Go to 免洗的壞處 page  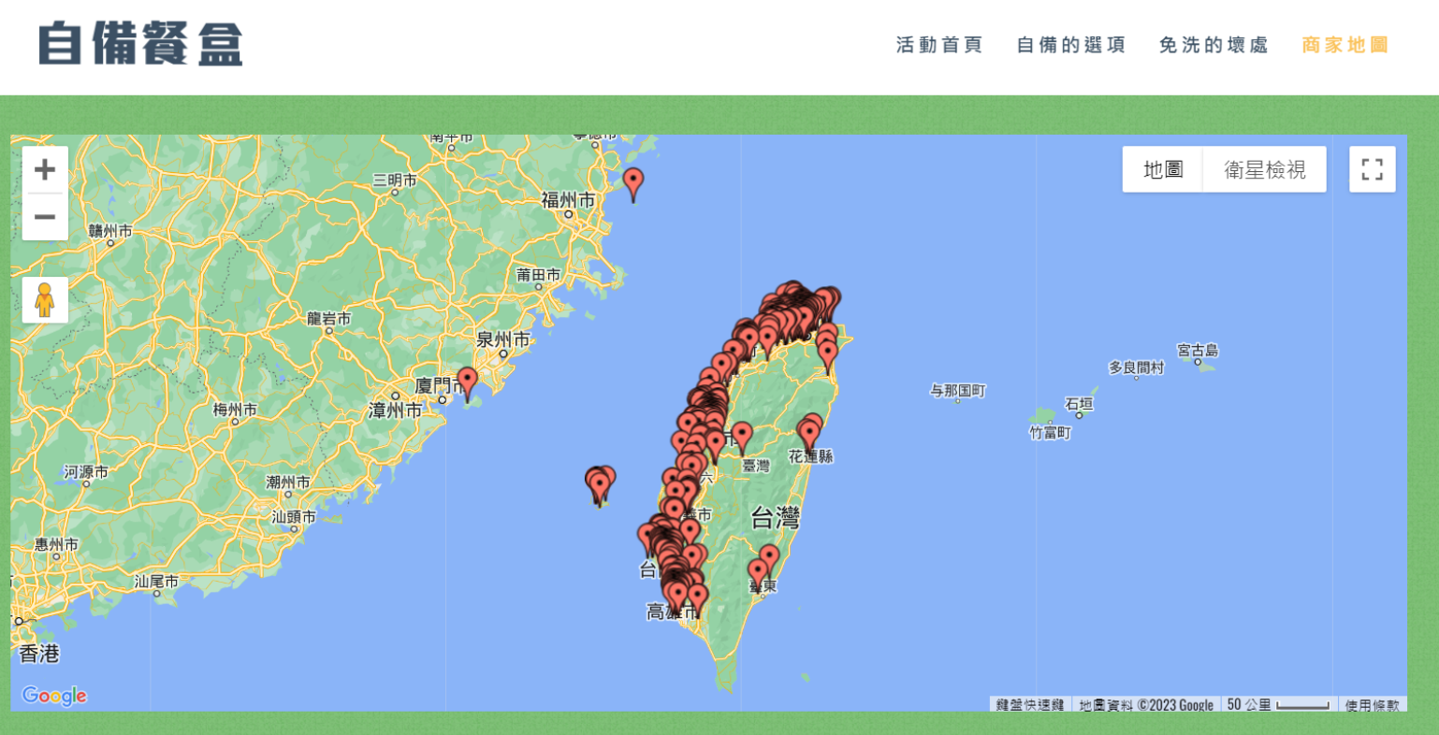tap(1214, 45)
